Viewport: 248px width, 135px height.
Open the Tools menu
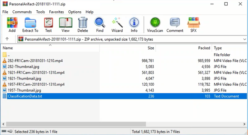coord(40,12)
